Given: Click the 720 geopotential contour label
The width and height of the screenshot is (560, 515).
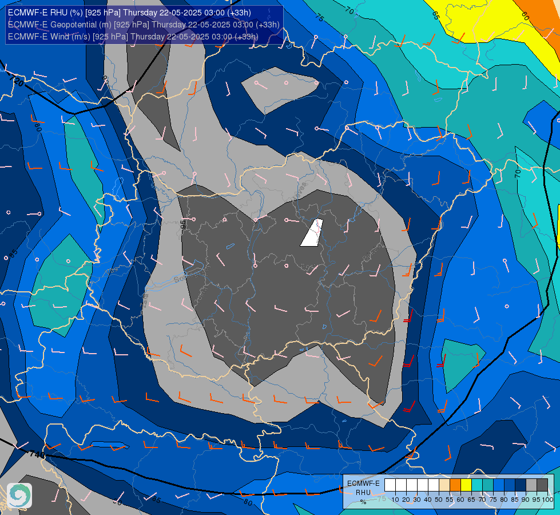Looking at the screenshot, I should click(x=17, y=82).
